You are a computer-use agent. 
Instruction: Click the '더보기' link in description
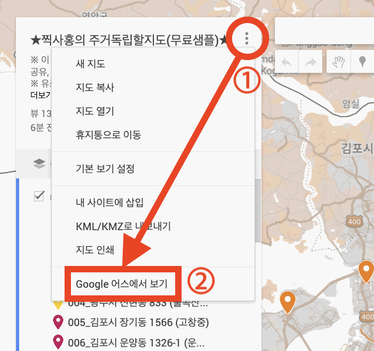point(40,95)
